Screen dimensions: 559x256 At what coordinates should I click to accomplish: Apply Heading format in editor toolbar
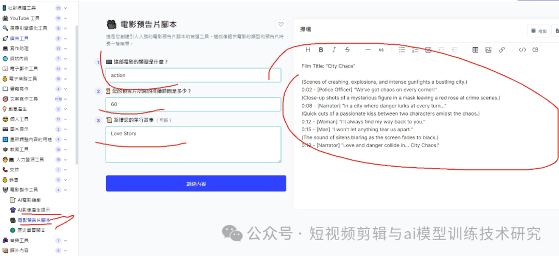tap(308, 50)
